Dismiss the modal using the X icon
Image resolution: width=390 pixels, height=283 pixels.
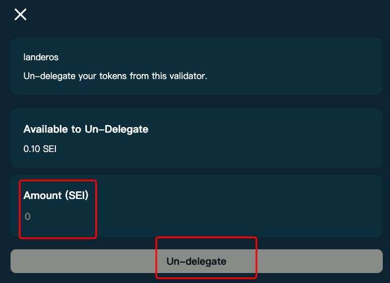[20, 14]
